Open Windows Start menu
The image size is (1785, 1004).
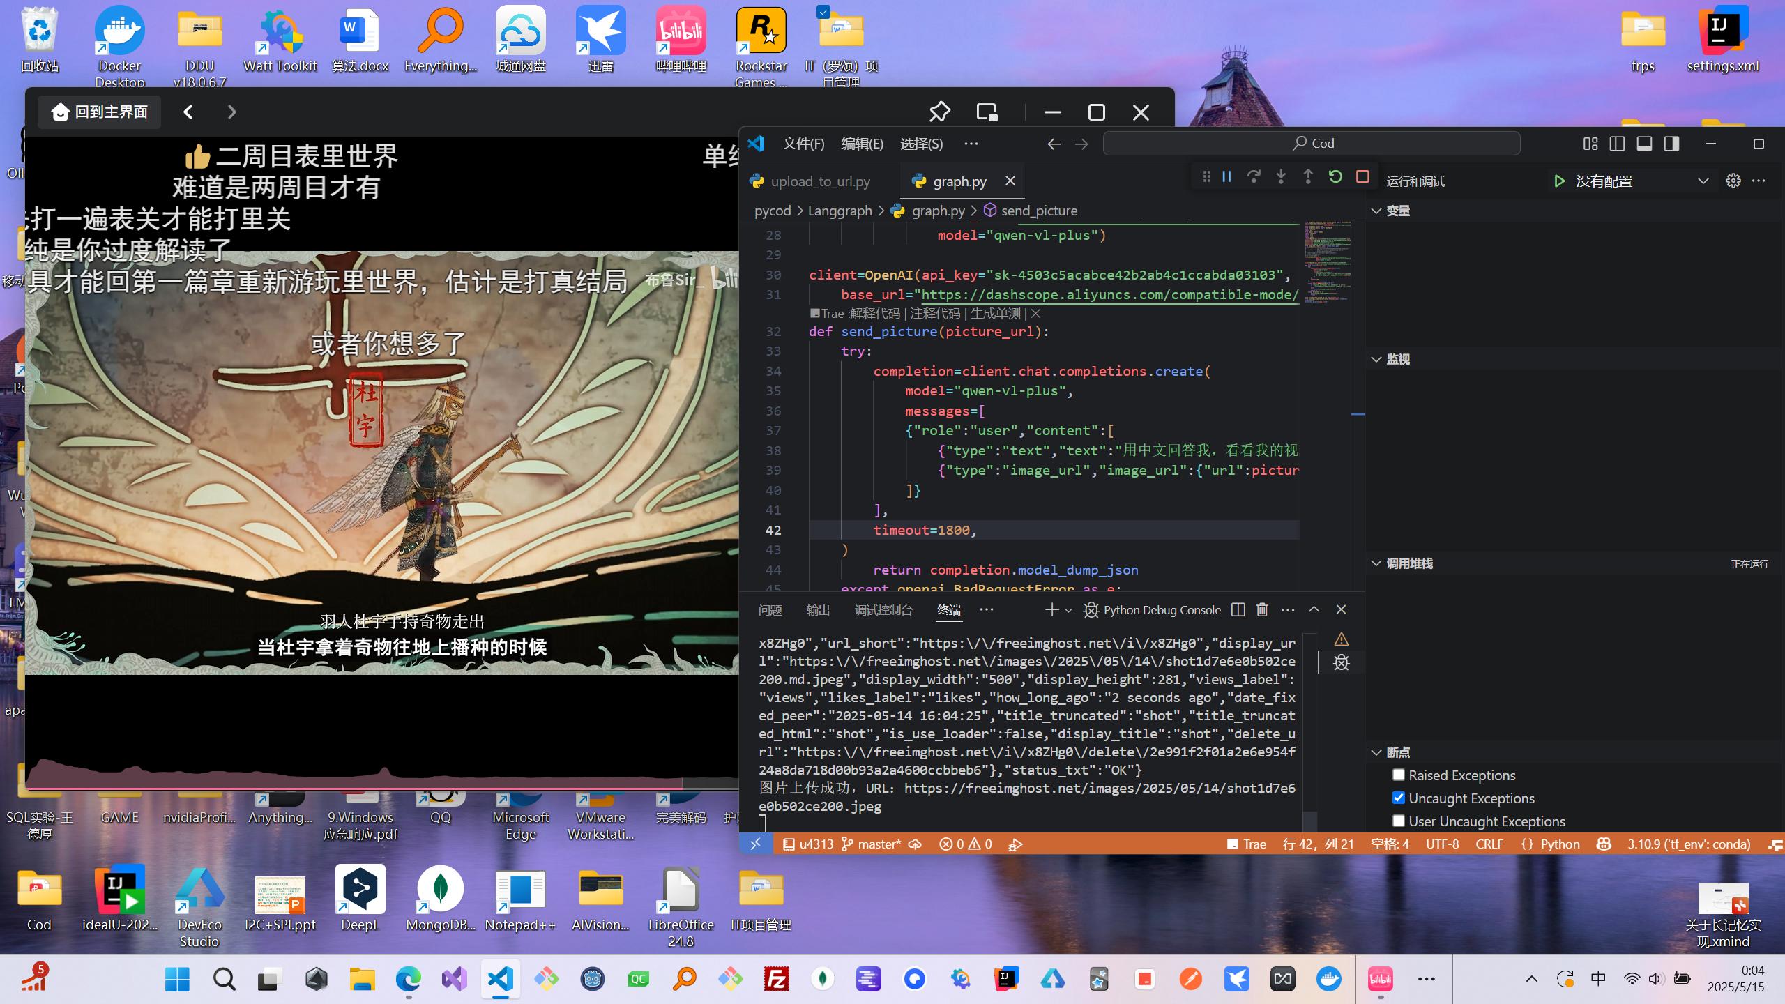click(177, 979)
